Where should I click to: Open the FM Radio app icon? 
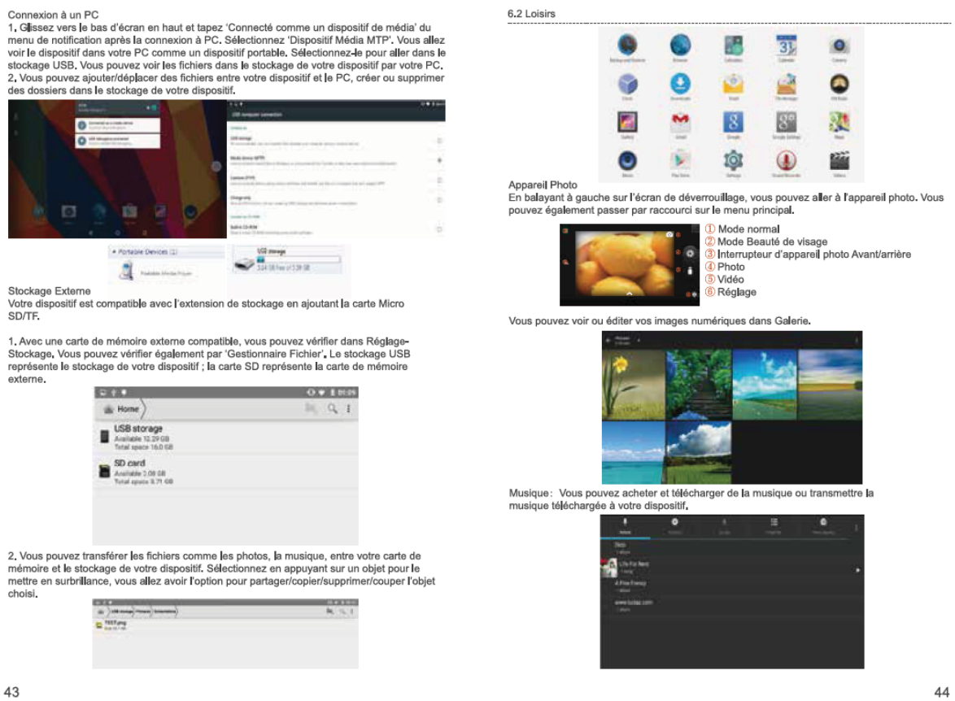pos(839,84)
